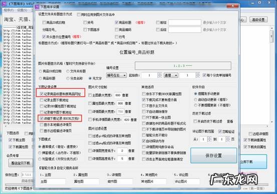Viewport: 277px width, 194px height.
Task: Select 文件夹标题 image title style radio
Action: [68, 71]
